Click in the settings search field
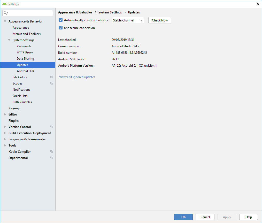The width and height of the screenshot is (262, 223). click(x=28, y=13)
